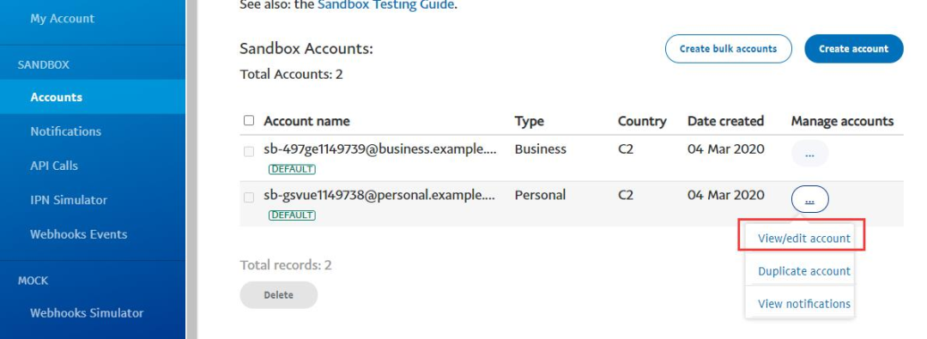Open the Sandbox Testing Guide link
This screenshot has height=339, width=927.
coord(385,5)
